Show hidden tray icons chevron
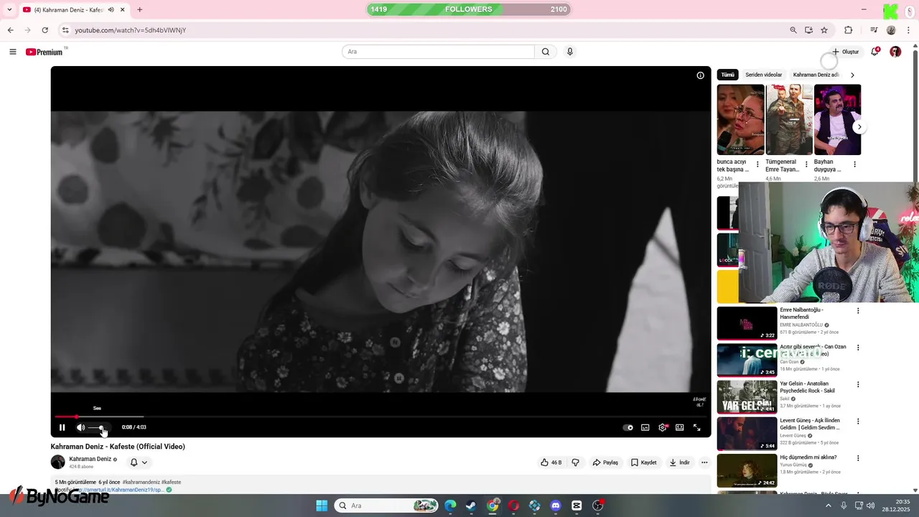This screenshot has width=919, height=517. [x=828, y=506]
